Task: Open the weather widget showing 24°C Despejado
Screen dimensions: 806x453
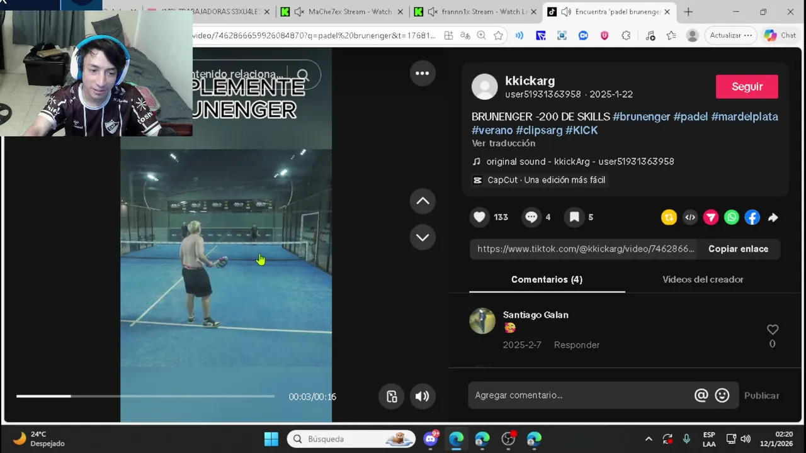Action: point(39,439)
